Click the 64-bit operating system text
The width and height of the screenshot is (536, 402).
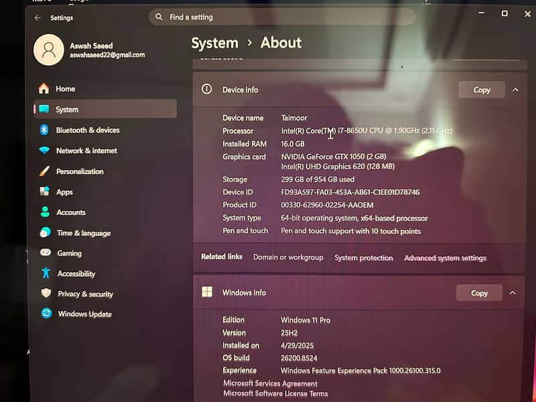click(x=354, y=218)
